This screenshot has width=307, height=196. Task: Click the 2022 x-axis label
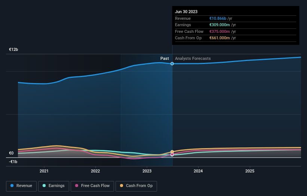pos(95,171)
